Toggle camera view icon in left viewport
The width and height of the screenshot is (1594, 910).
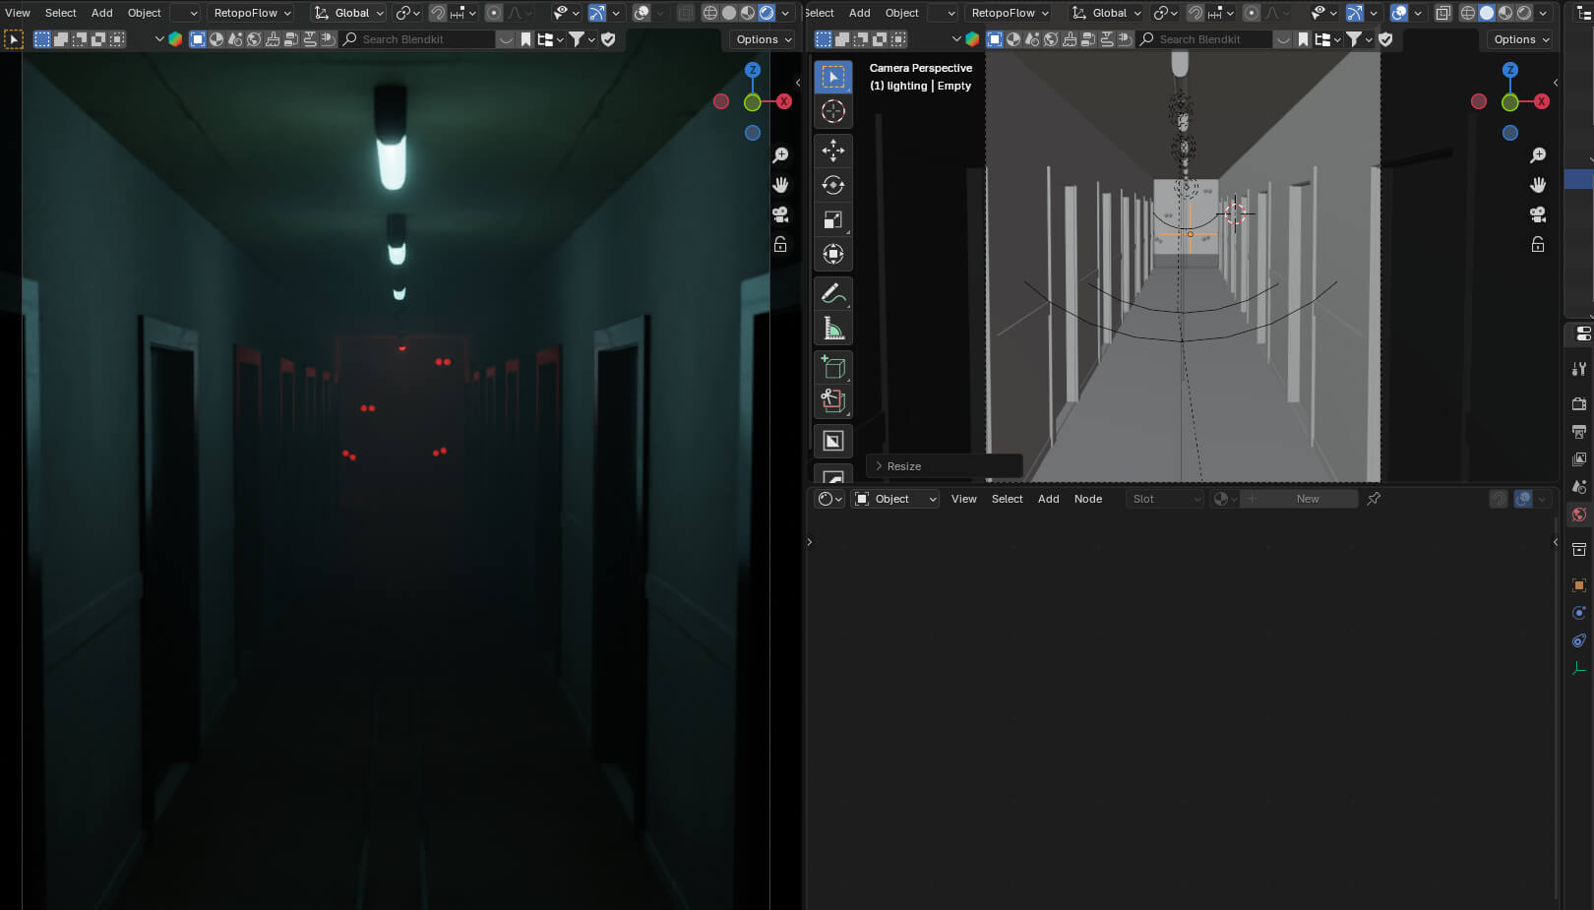[780, 214]
